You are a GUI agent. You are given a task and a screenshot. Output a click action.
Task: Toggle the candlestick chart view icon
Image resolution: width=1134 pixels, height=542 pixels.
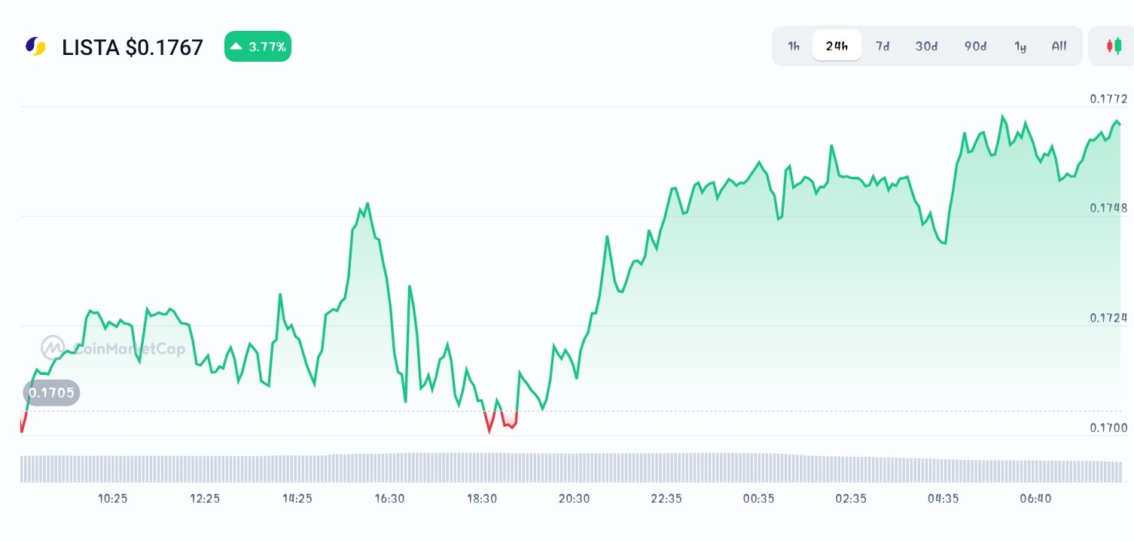tap(1113, 46)
